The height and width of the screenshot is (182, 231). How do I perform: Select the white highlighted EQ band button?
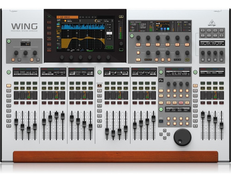109,33
